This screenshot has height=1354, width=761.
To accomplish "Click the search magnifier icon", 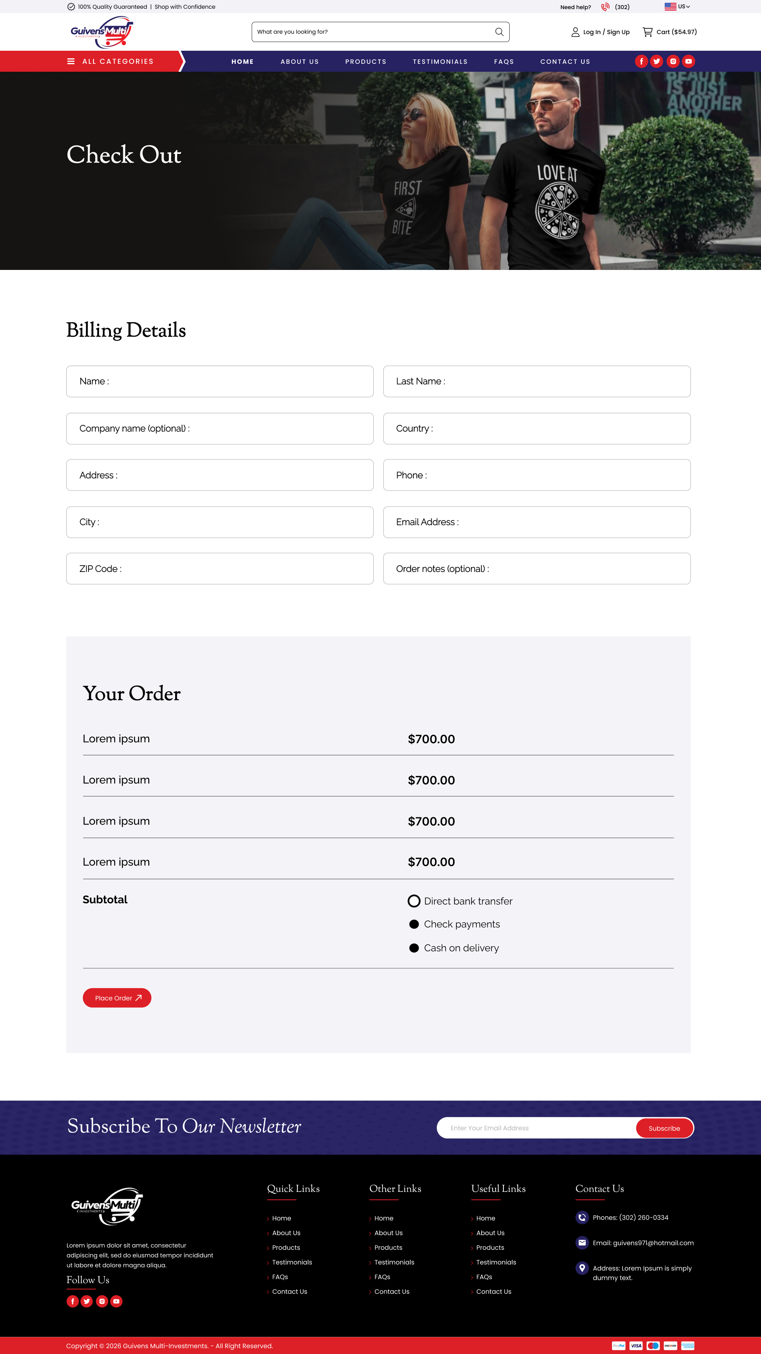I will (x=499, y=32).
